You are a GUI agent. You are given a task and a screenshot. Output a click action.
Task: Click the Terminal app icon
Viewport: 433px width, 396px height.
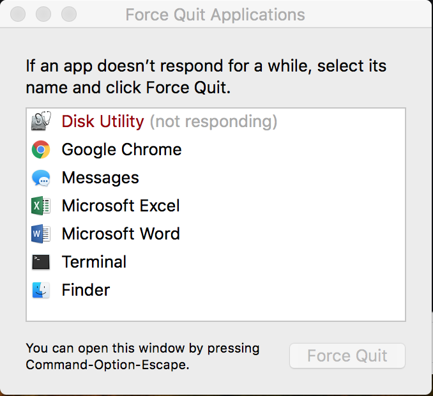(x=41, y=262)
